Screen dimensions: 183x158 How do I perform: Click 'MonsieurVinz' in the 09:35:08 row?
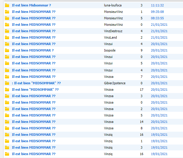(113, 12)
